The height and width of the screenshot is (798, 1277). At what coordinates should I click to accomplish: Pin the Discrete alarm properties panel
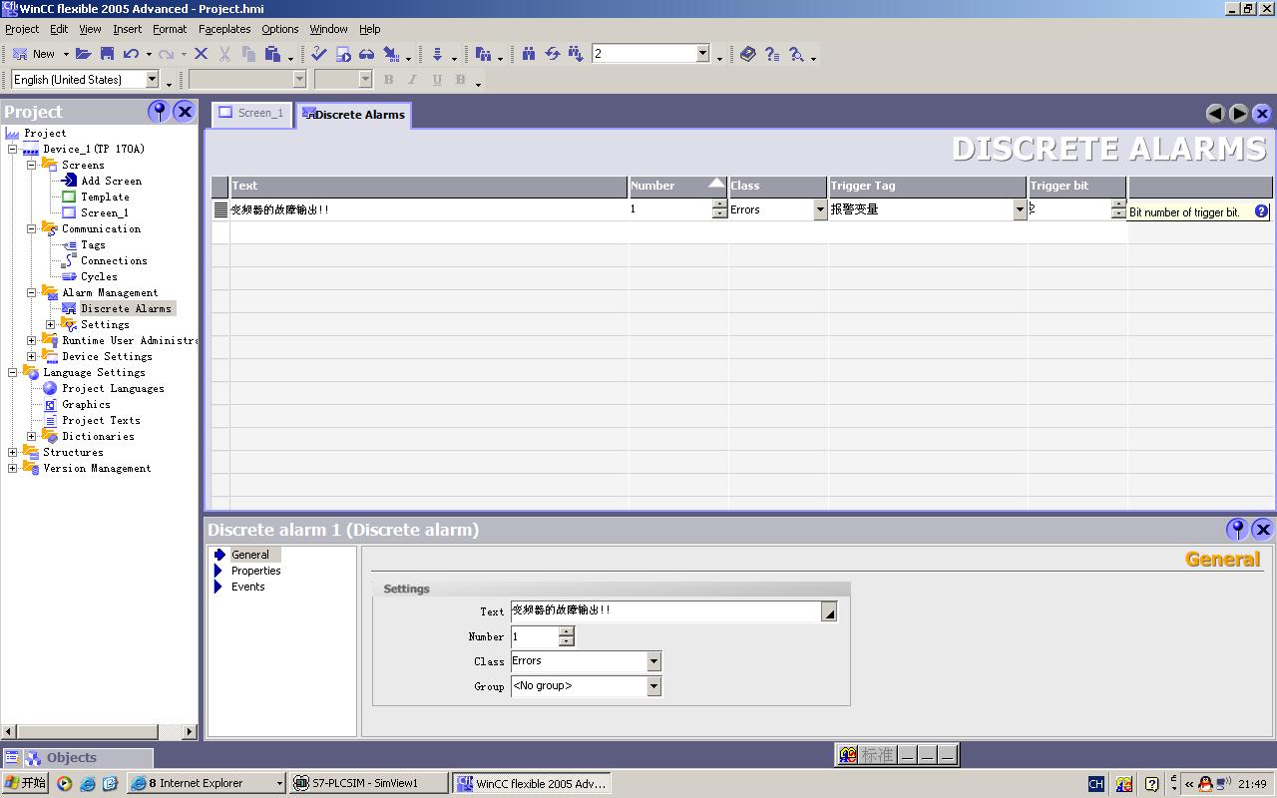(1237, 529)
